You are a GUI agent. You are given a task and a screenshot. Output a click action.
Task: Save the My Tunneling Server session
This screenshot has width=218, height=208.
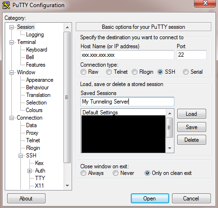191,127
